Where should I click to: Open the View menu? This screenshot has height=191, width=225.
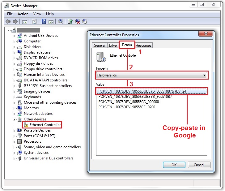pyautogui.click(x=37, y=14)
